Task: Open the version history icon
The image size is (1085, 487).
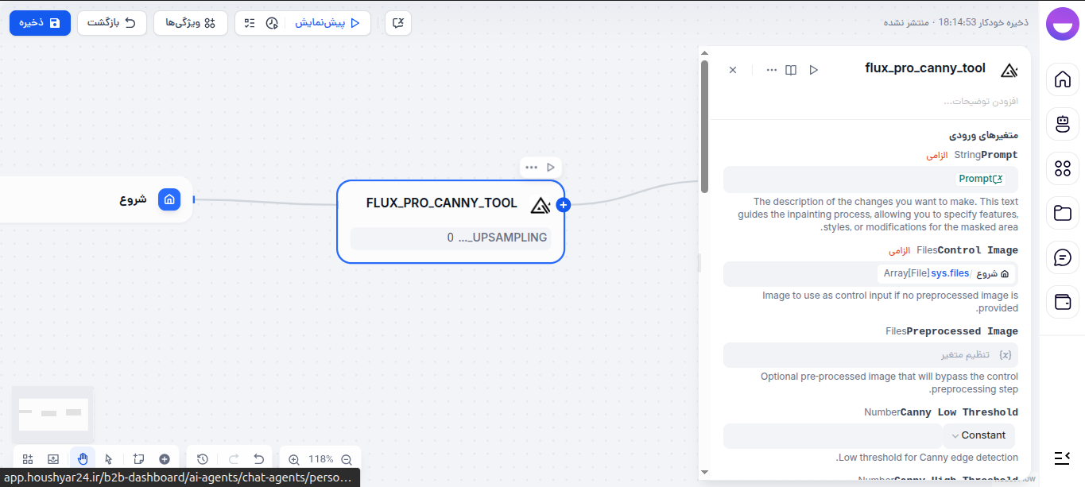Action: (x=203, y=458)
